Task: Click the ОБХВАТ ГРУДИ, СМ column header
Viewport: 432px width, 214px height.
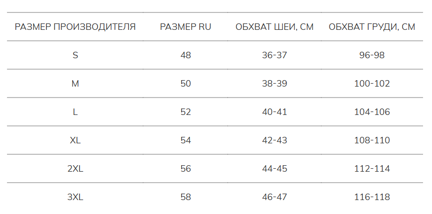Action: tap(372, 27)
